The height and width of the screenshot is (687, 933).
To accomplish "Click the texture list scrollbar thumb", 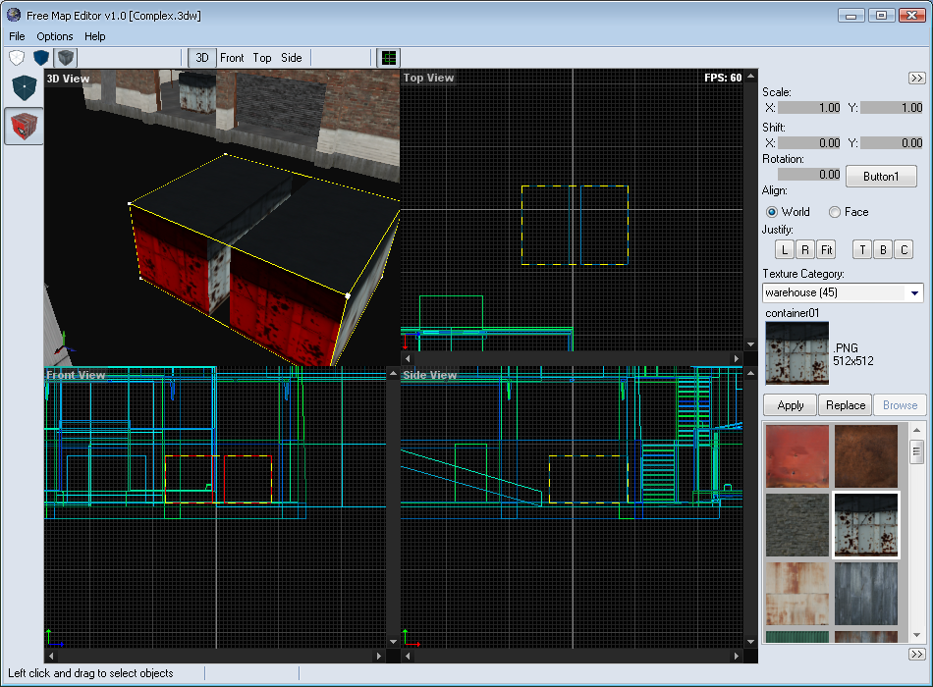I will [x=916, y=451].
